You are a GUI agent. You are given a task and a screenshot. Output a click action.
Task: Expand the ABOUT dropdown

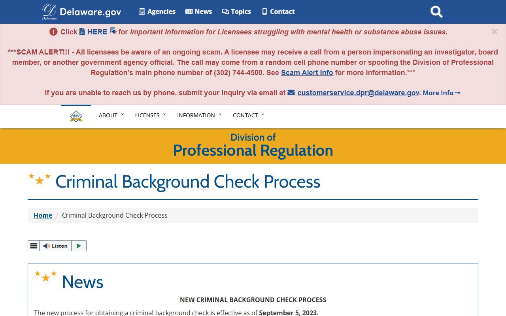[x=111, y=115]
